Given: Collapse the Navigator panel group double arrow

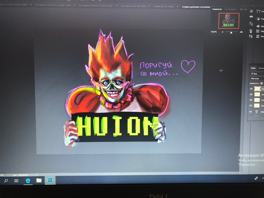Looking at the screenshot, I should pyautogui.click(x=241, y=9).
